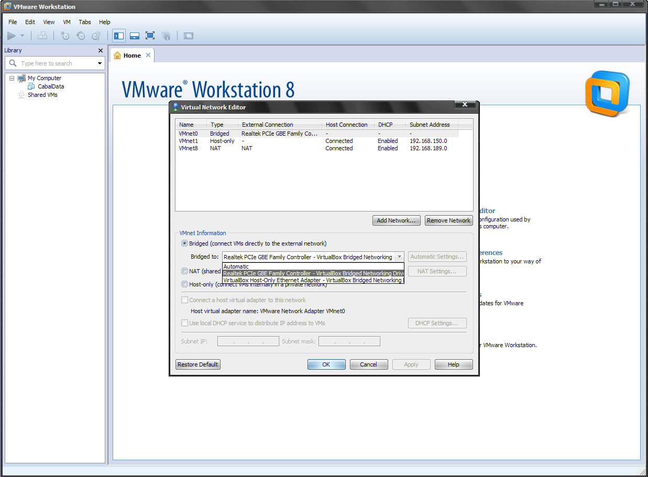Click the dialog Help button
This screenshot has width=648, height=477.
[454, 364]
